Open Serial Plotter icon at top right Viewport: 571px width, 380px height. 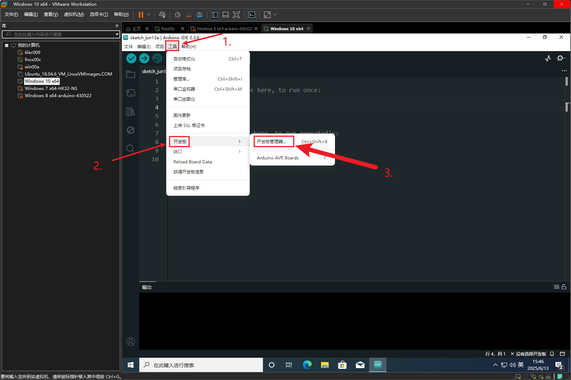pos(548,58)
